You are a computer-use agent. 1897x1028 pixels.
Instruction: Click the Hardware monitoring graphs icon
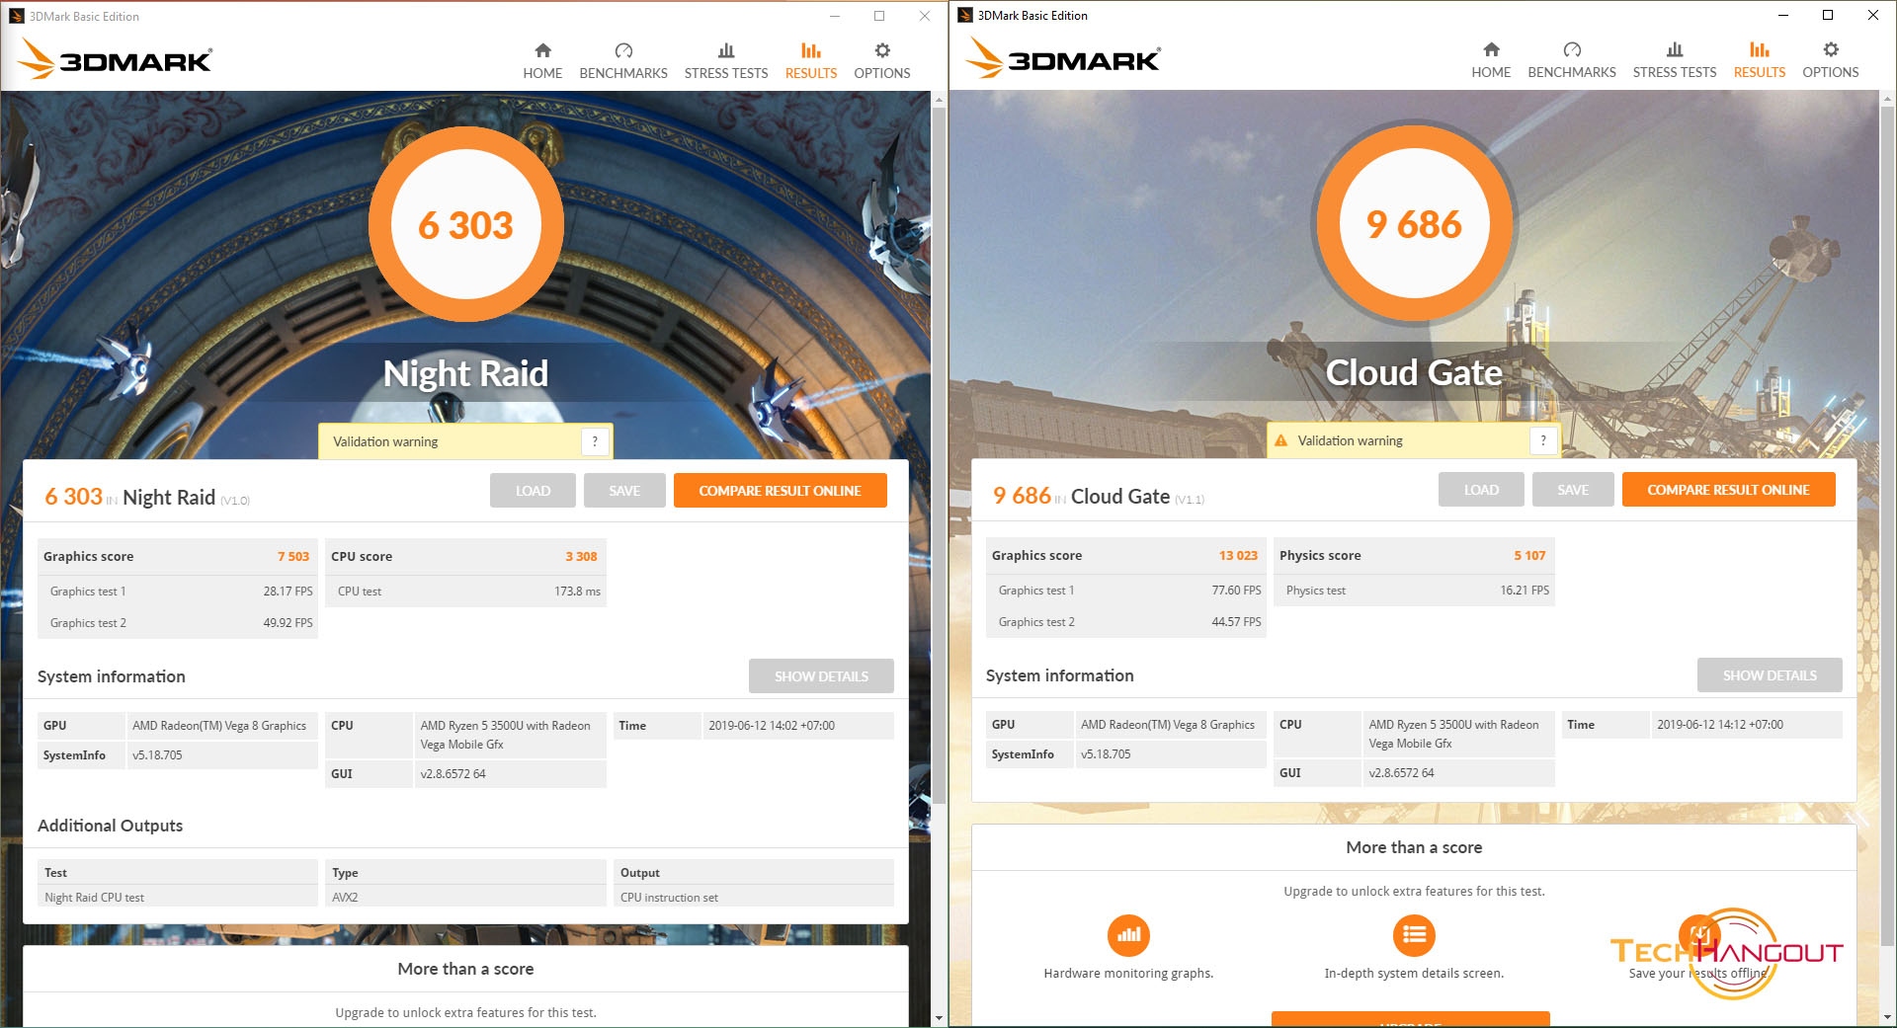pyautogui.click(x=1128, y=935)
